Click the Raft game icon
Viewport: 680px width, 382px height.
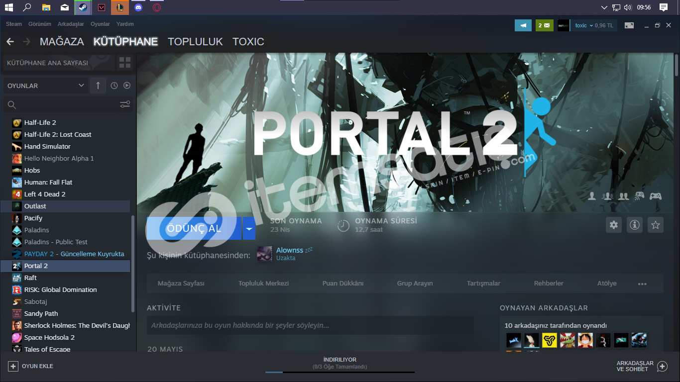17,278
